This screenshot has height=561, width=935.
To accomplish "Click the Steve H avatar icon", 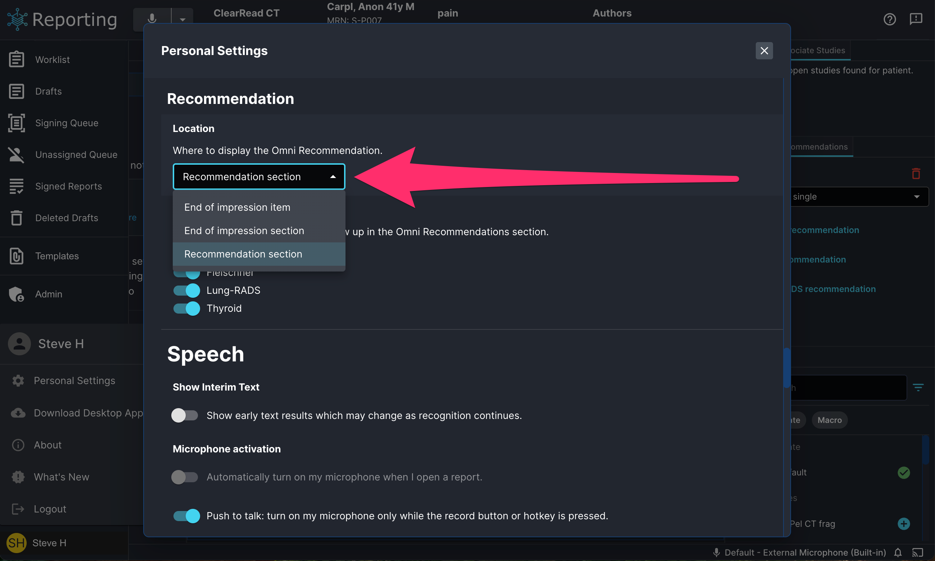I will tap(19, 344).
